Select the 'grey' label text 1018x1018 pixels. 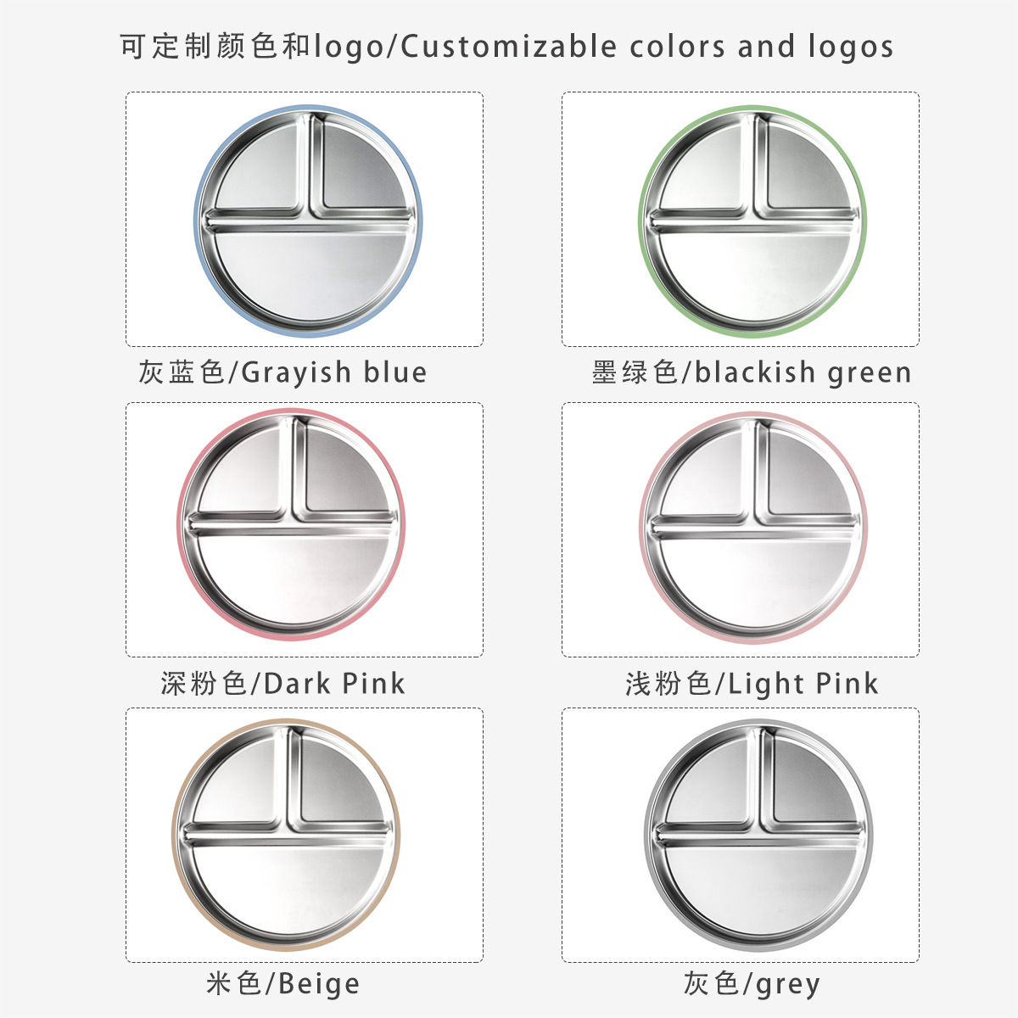tap(751, 984)
